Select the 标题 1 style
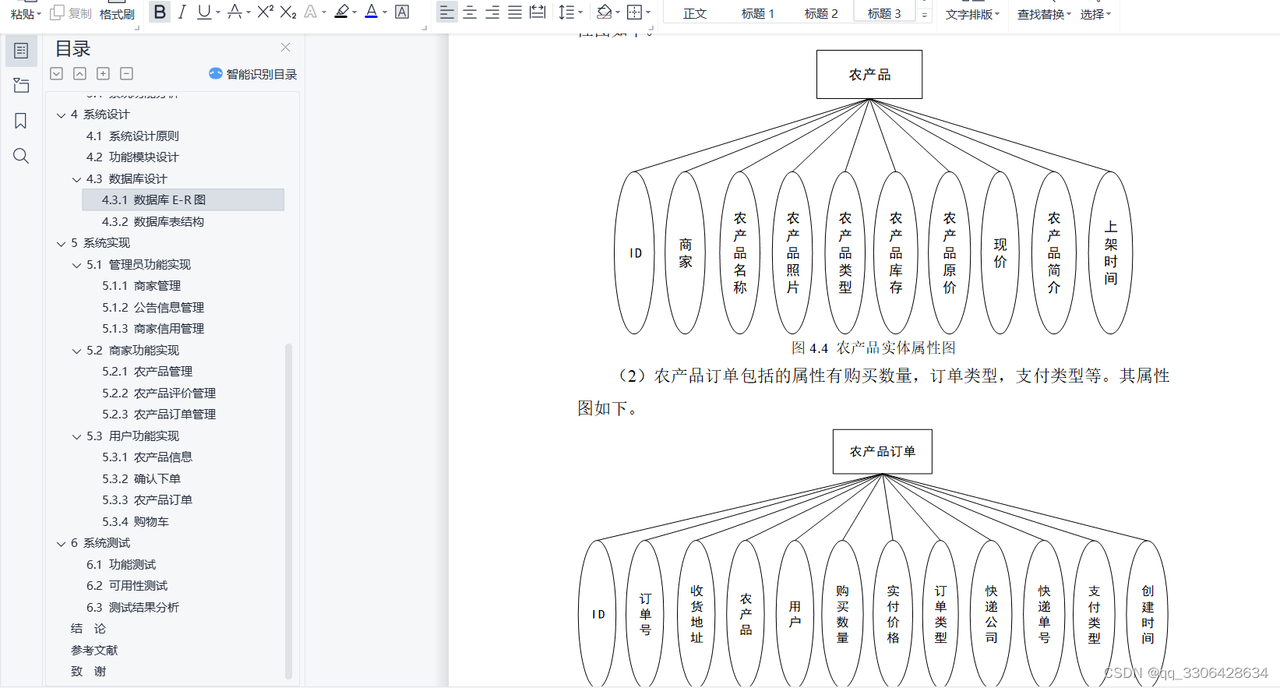 click(x=758, y=13)
